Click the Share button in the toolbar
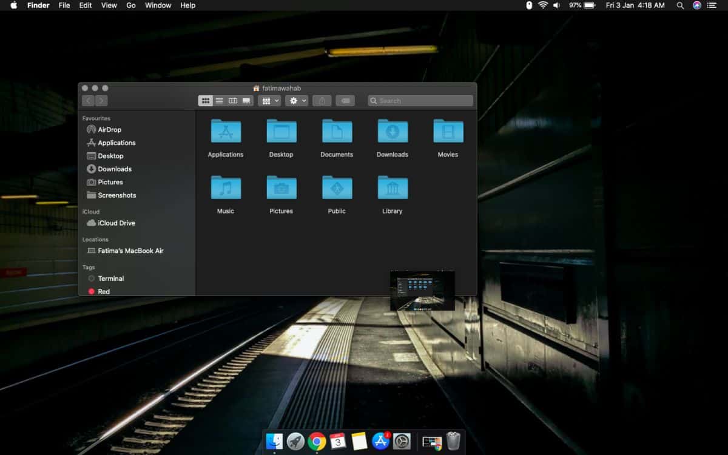Viewport: 728px width, 455px height. [x=322, y=101]
